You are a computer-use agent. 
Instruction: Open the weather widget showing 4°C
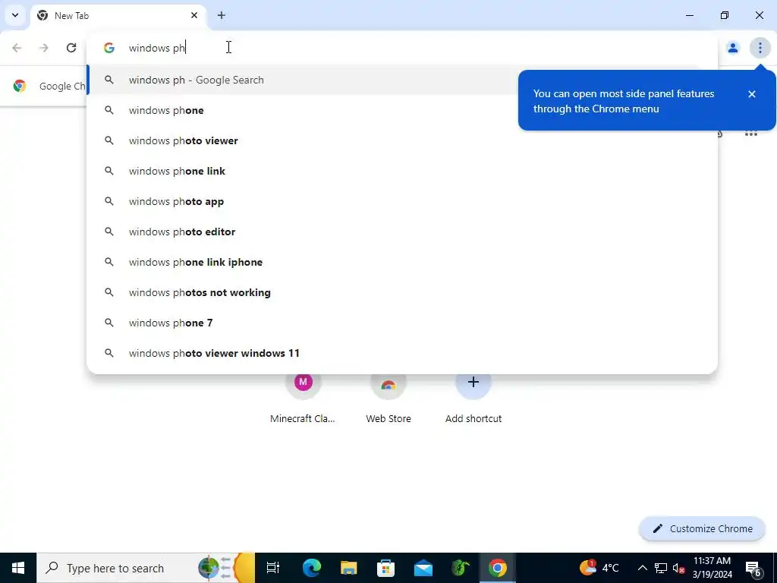point(599,568)
